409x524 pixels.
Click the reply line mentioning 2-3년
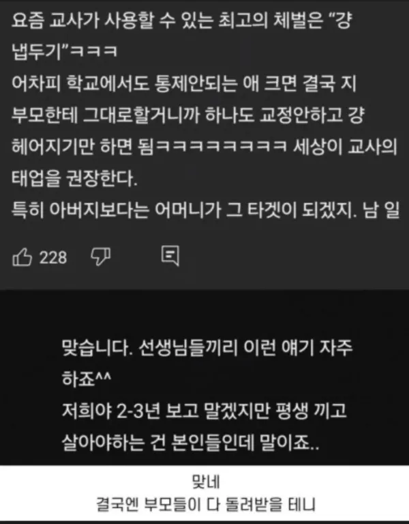(204, 411)
